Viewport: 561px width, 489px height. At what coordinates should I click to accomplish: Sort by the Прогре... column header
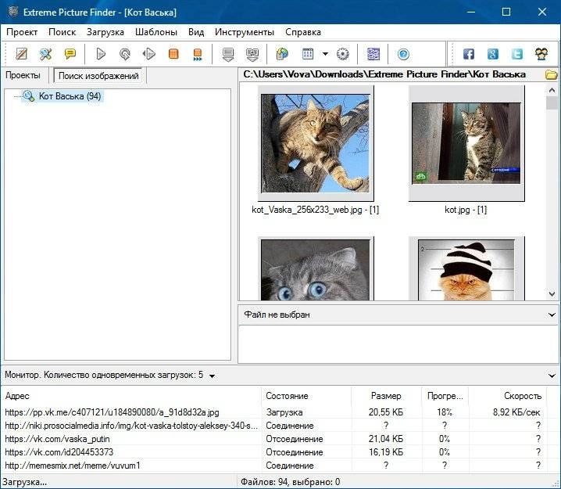pyautogui.click(x=445, y=396)
